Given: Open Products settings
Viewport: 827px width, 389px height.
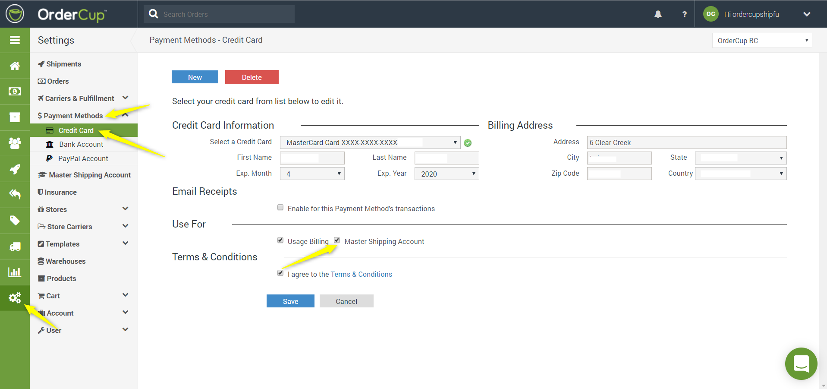Looking at the screenshot, I should 57,278.
